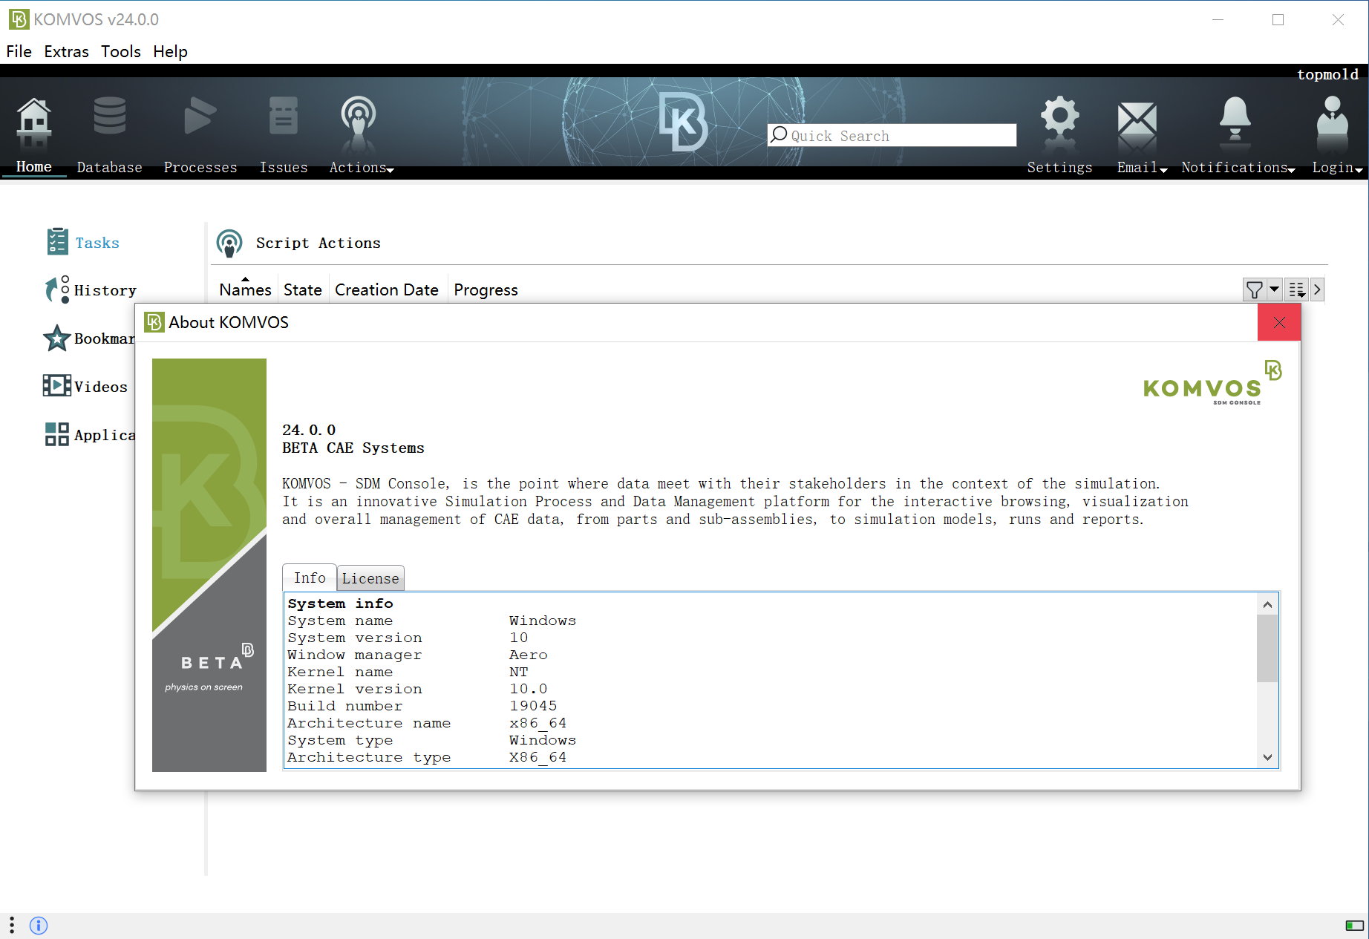Image resolution: width=1369 pixels, height=939 pixels.
Task: Click the 24.0.0 version text
Action: [x=309, y=430]
